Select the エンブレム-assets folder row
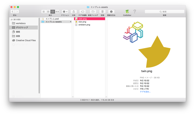Image resolution: width=195 pixels, height=115 pixels. tap(56, 22)
